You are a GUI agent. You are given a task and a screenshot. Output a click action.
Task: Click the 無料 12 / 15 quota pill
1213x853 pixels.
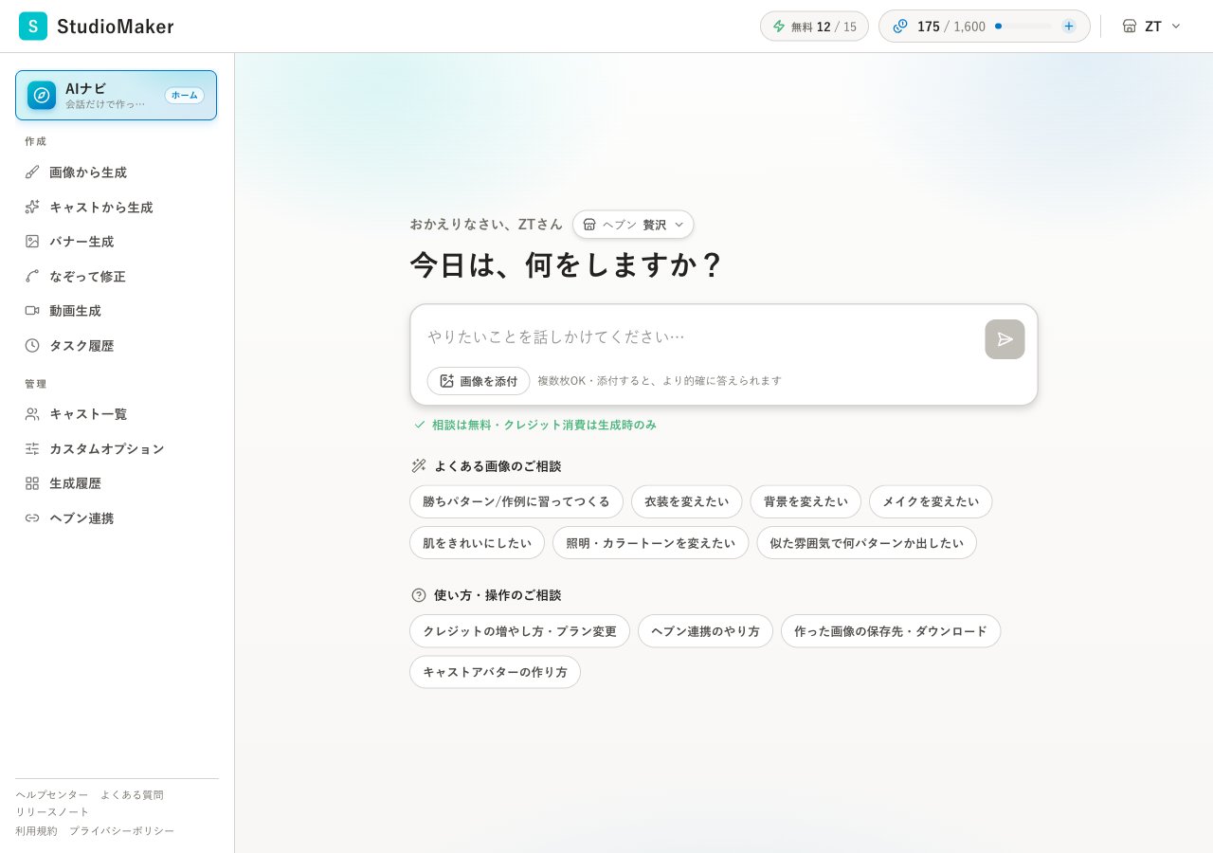[814, 27]
